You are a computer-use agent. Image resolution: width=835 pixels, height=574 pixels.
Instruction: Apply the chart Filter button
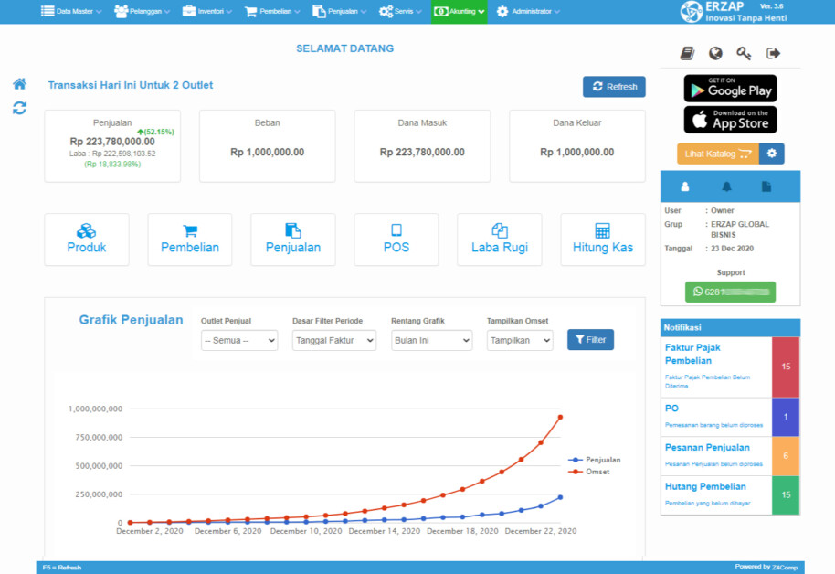pyautogui.click(x=590, y=340)
